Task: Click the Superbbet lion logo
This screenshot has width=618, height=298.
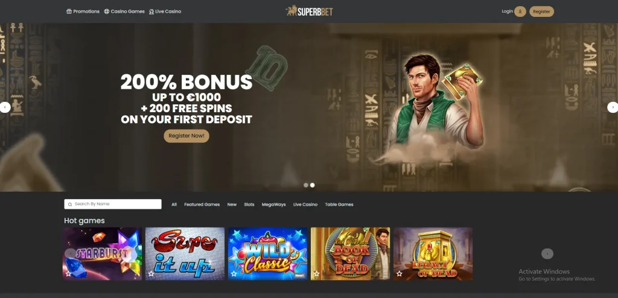Action: [x=310, y=11]
